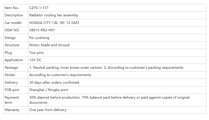Select the 'FOB port' row label
The width and height of the screenshot is (209, 120).
[x=12, y=90]
